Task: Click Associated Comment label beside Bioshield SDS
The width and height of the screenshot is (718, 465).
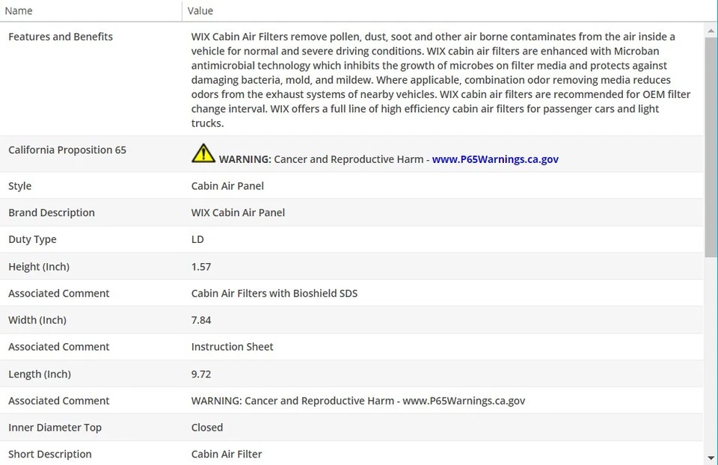Action: click(x=58, y=293)
